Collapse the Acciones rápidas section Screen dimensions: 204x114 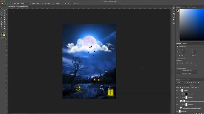coord(177,68)
